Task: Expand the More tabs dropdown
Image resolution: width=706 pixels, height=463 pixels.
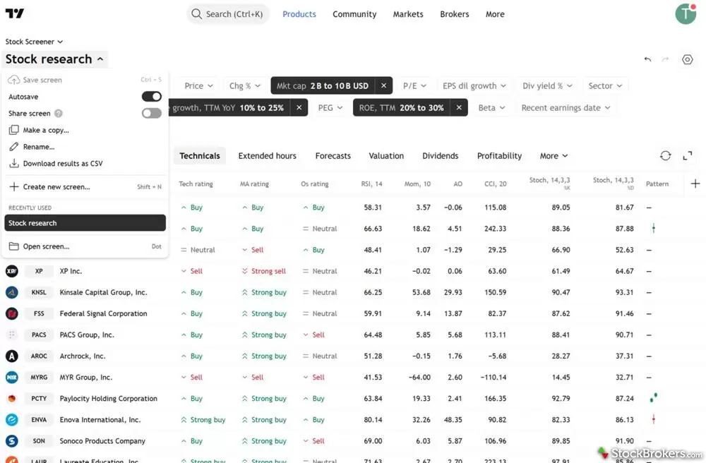Action: pos(554,156)
